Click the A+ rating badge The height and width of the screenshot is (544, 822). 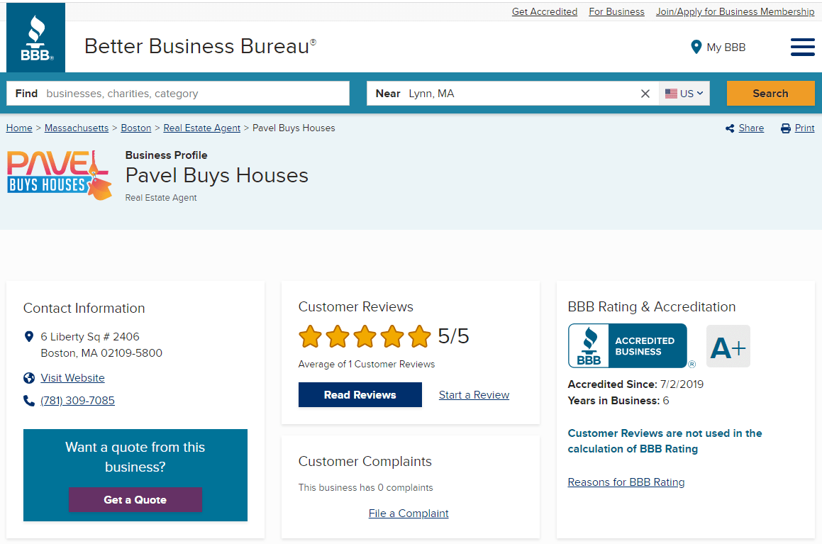click(728, 346)
